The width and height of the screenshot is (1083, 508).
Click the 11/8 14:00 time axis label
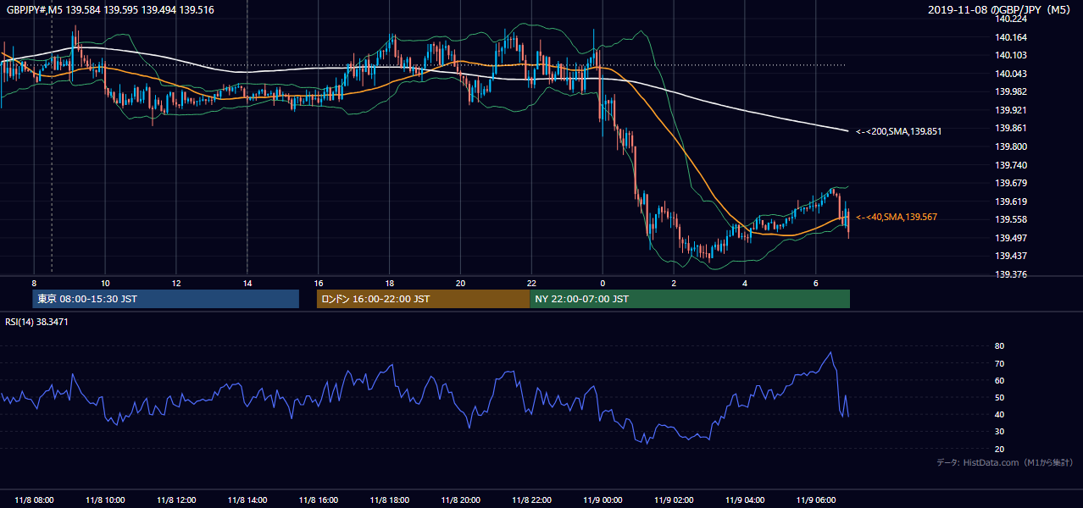(247, 500)
